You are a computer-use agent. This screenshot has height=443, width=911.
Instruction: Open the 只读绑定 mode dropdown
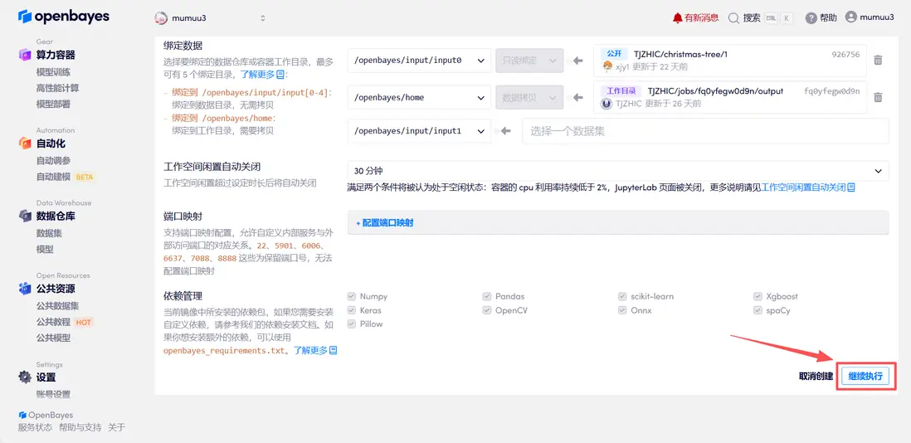pyautogui.click(x=529, y=61)
